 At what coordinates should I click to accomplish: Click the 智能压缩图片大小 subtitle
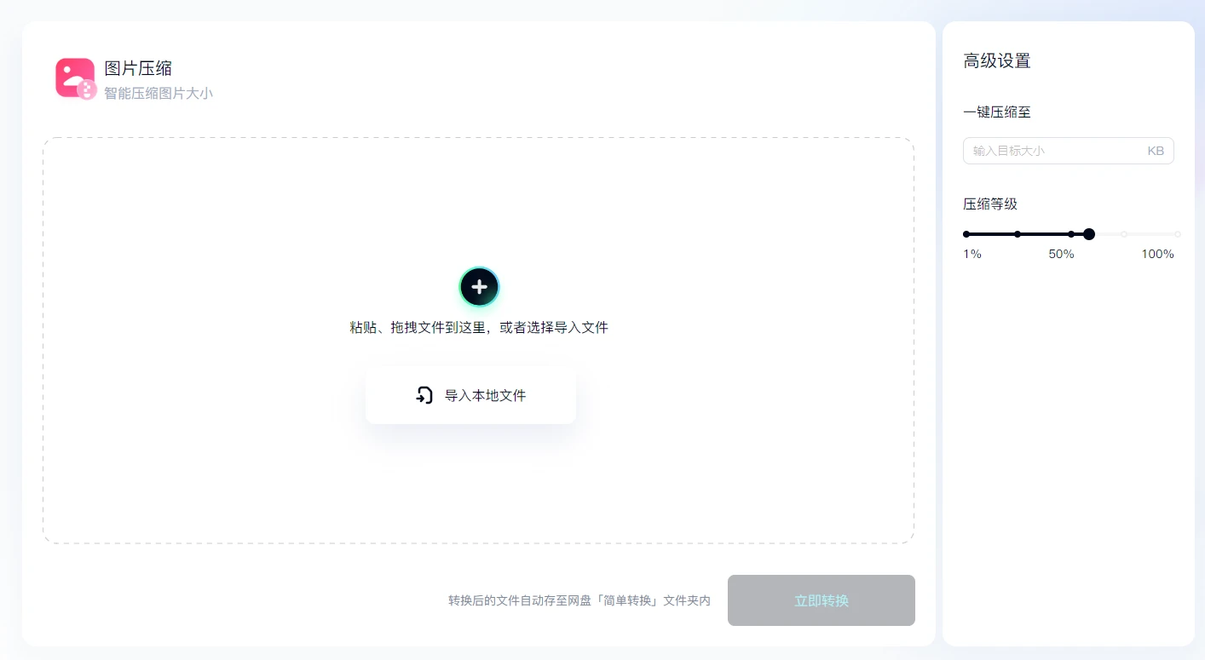159,94
